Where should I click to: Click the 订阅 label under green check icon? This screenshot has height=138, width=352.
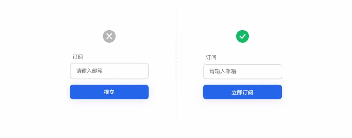(x=211, y=57)
